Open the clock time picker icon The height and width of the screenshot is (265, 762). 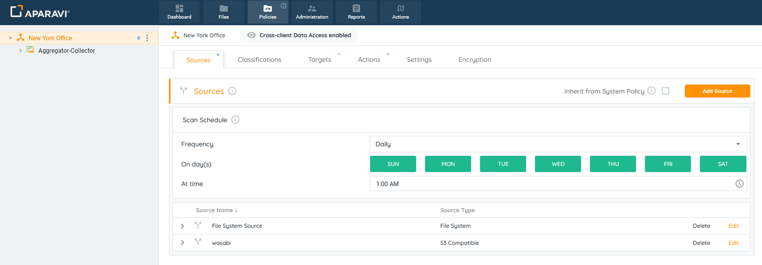click(739, 184)
